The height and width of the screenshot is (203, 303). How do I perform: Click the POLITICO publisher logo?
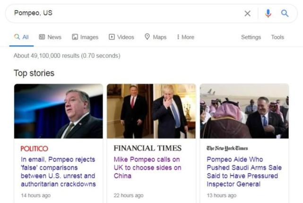click(x=35, y=148)
